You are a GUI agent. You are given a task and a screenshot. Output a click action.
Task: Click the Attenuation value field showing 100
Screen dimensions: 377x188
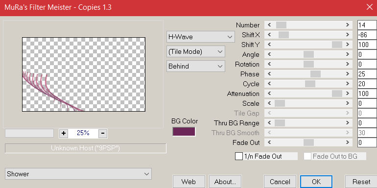(x=367, y=94)
